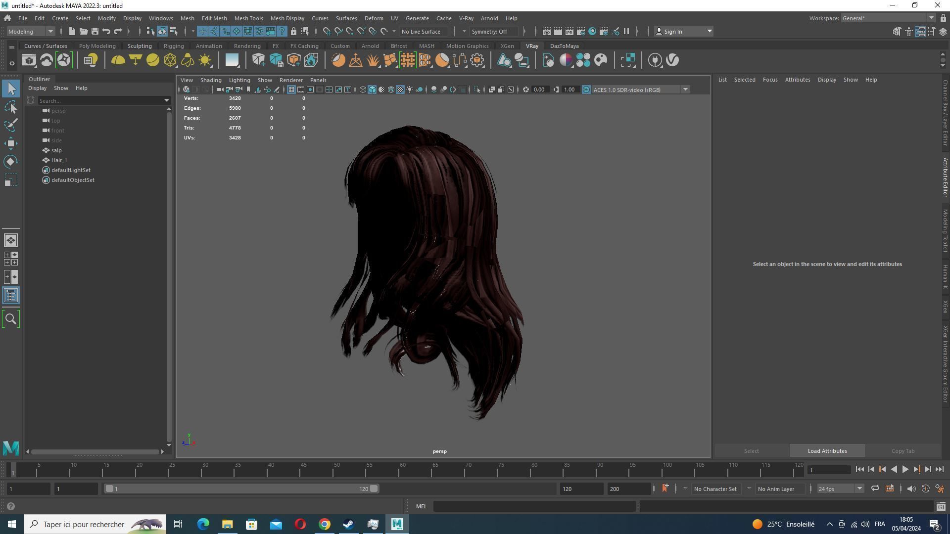
Task: Select the arrow Select tool in Tool Box
Action: point(11,89)
